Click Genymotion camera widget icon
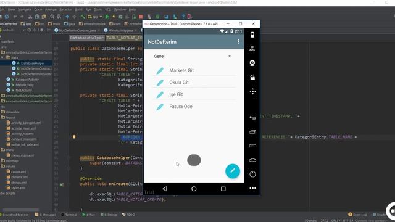The width and height of the screenshot is (395, 222). tap(252, 63)
